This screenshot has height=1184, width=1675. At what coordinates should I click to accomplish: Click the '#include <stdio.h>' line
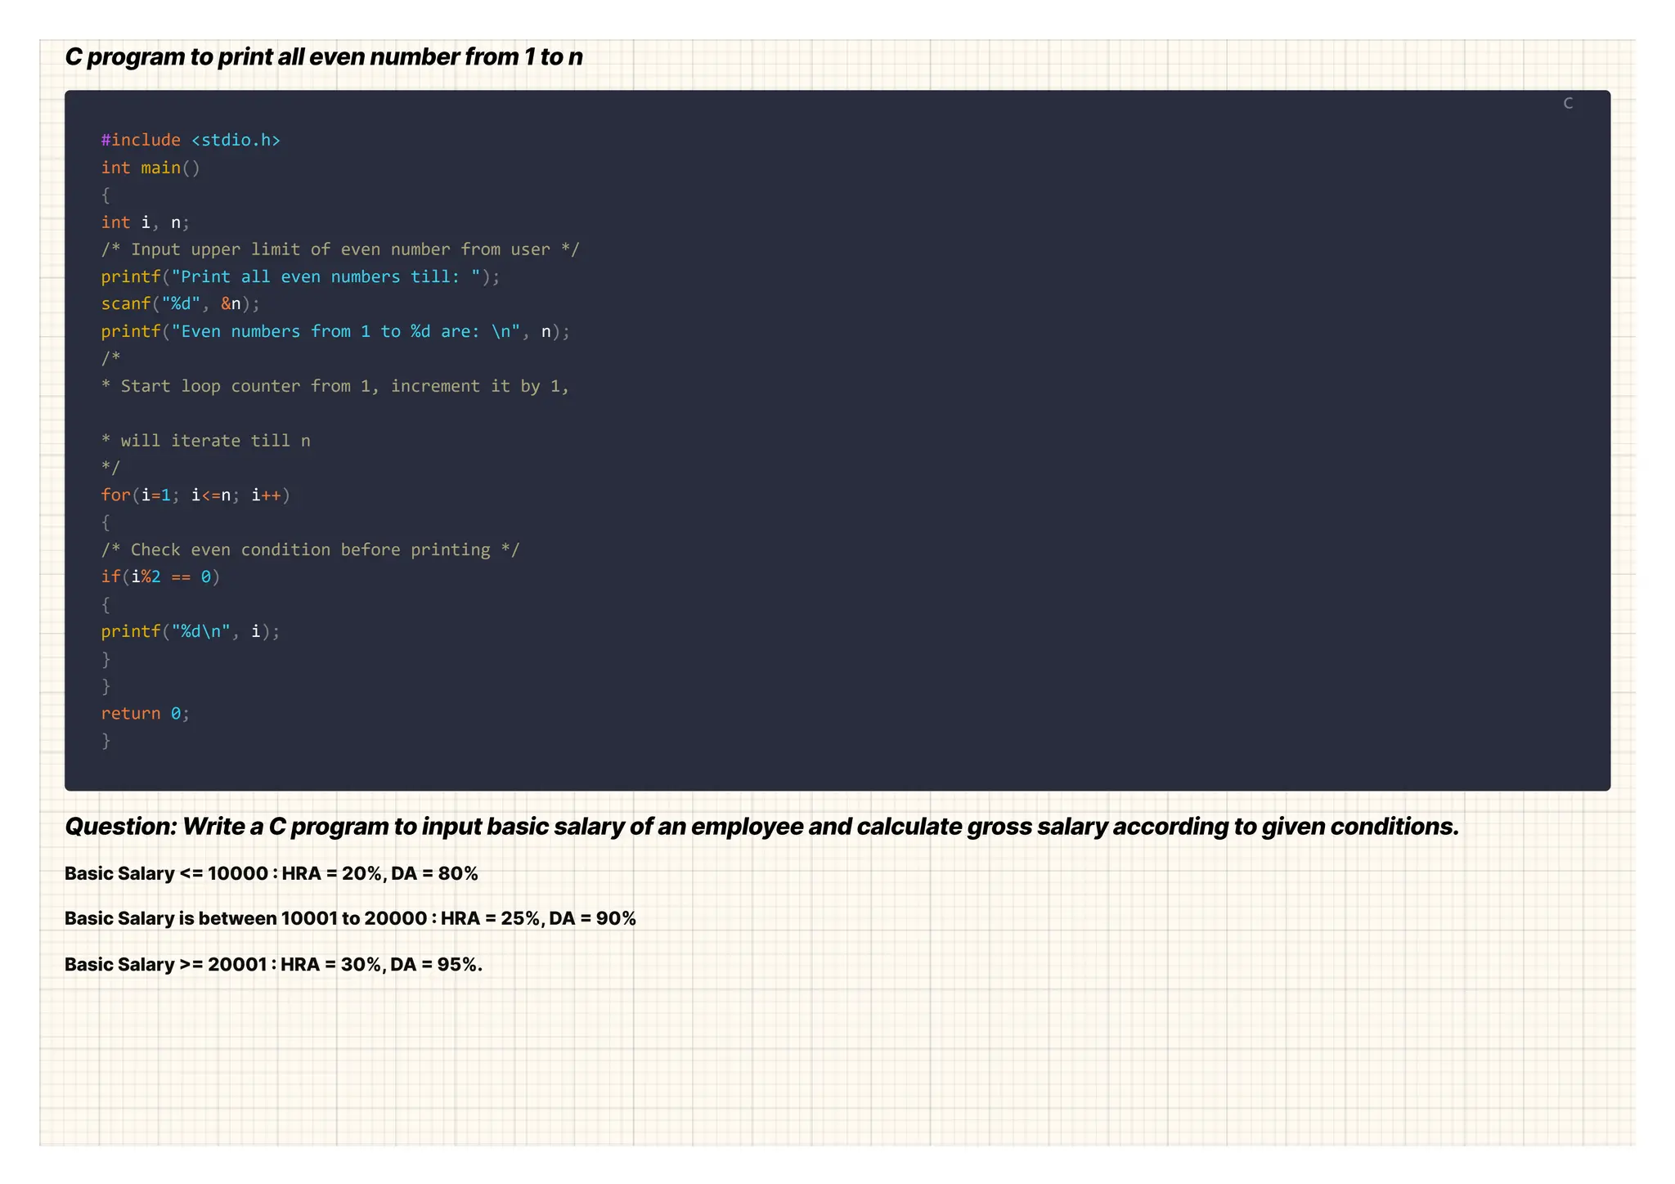click(191, 140)
